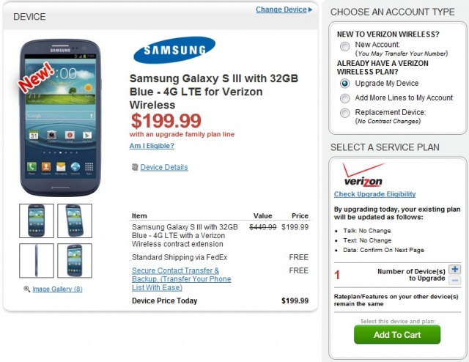Image resolution: width=469 pixels, height=362 pixels.
Task: Open Check Upgrade Eligibility link
Action: tap(374, 194)
